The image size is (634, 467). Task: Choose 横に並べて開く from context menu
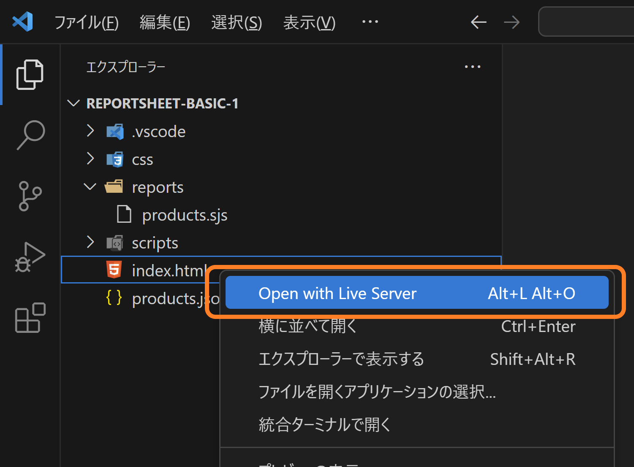coord(417,326)
